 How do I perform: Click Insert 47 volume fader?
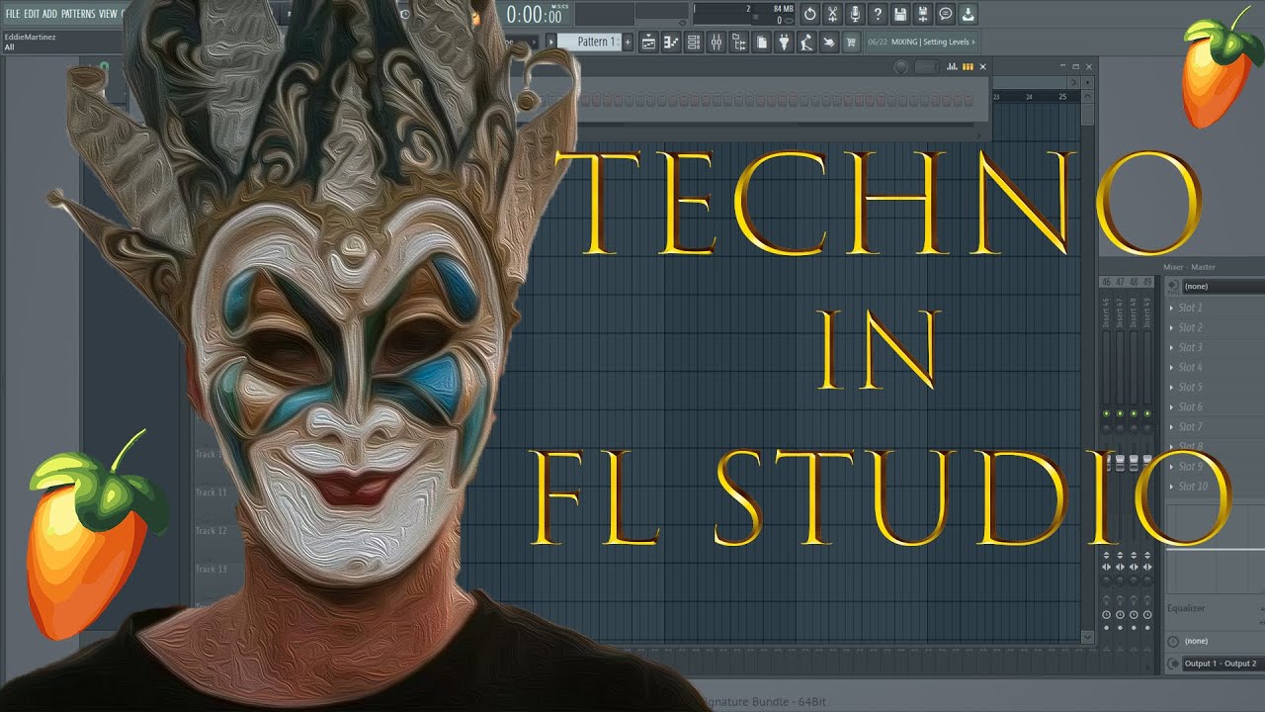(1120, 463)
